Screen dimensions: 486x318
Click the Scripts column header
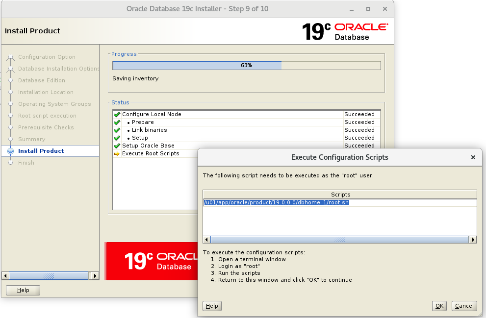point(340,195)
